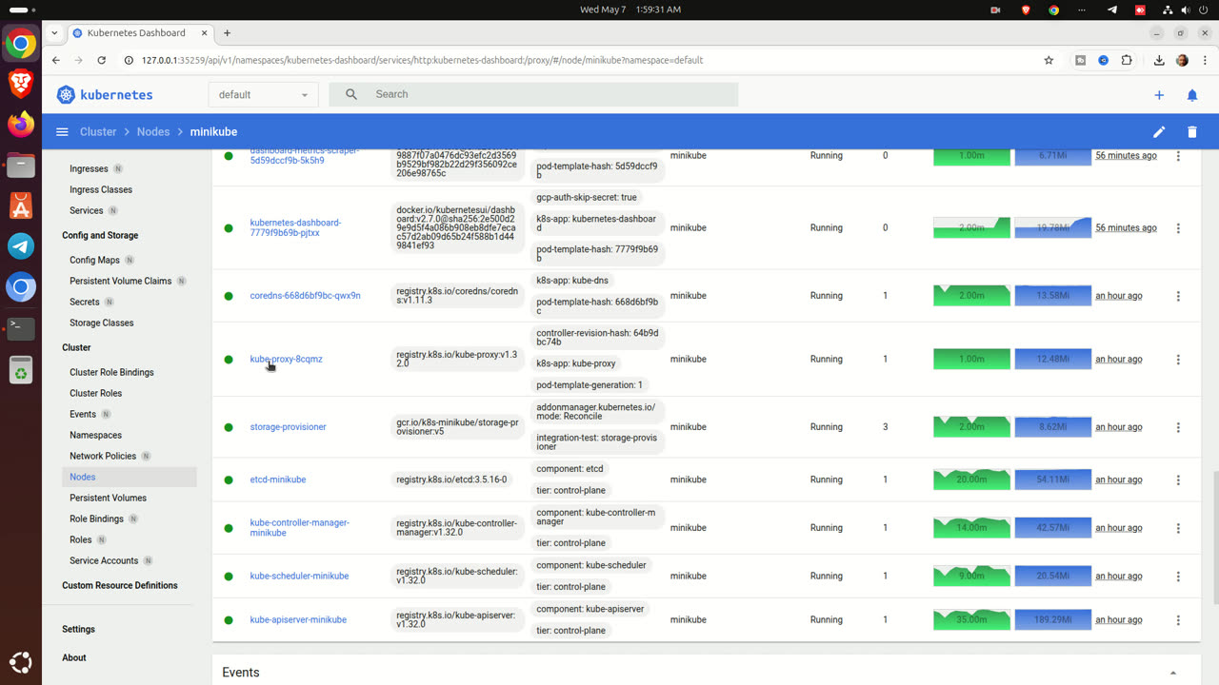The image size is (1219, 685).
Task: Click the k8s-app: kube-dns label chip
Action: (572, 281)
